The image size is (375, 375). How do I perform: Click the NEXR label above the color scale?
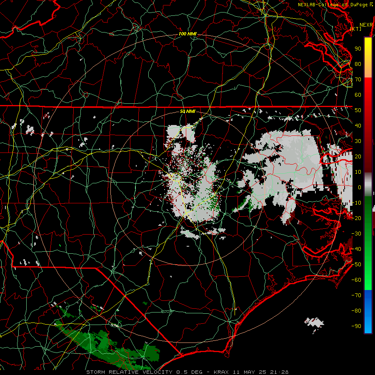point(366,25)
